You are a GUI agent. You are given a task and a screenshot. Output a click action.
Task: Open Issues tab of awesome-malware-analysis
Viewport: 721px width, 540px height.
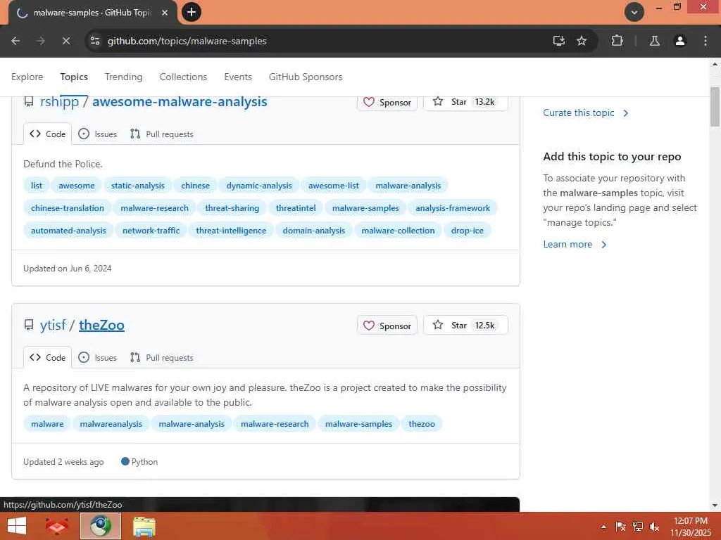tap(97, 134)
